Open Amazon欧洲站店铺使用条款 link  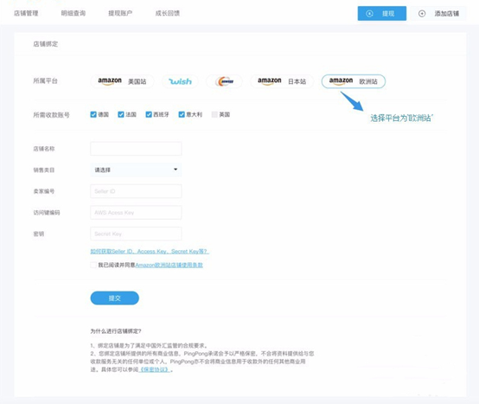coord(169,265)
